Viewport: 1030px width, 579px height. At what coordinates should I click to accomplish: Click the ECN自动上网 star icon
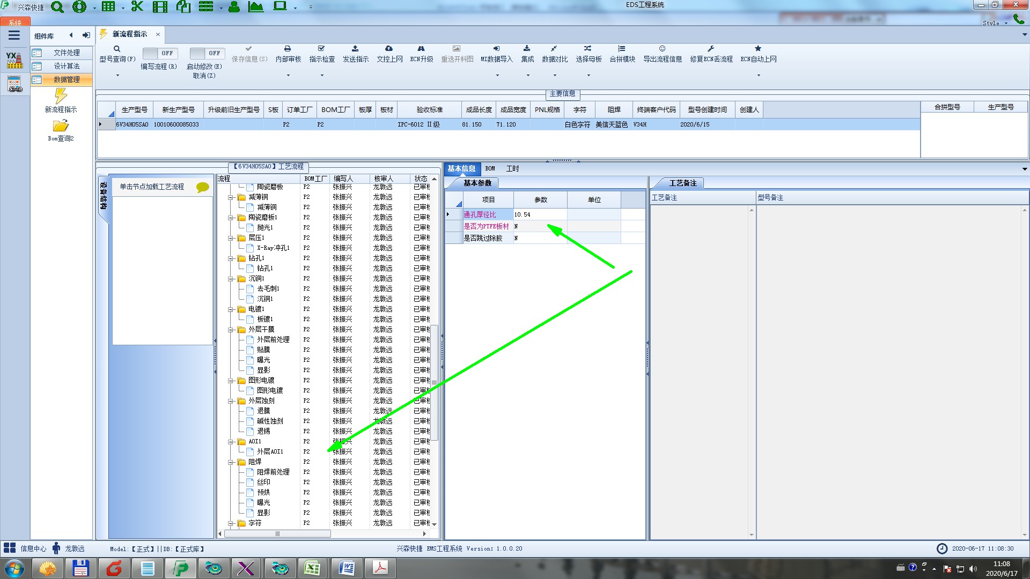[x=758, y=49]
